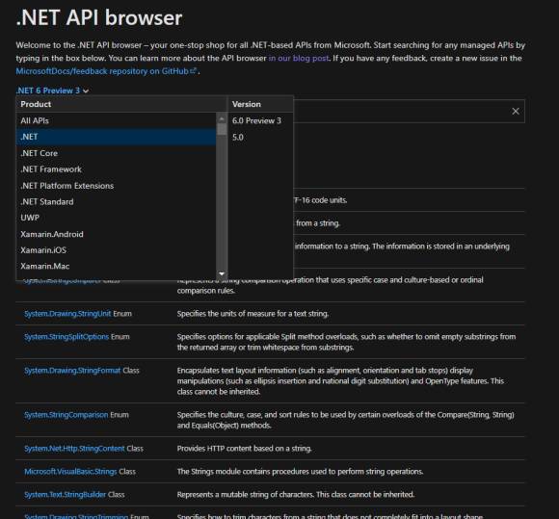Click the product list scroll down arrow
This screenshot has height=519, width=559.
pyautogui.click(x=222, y=273)
